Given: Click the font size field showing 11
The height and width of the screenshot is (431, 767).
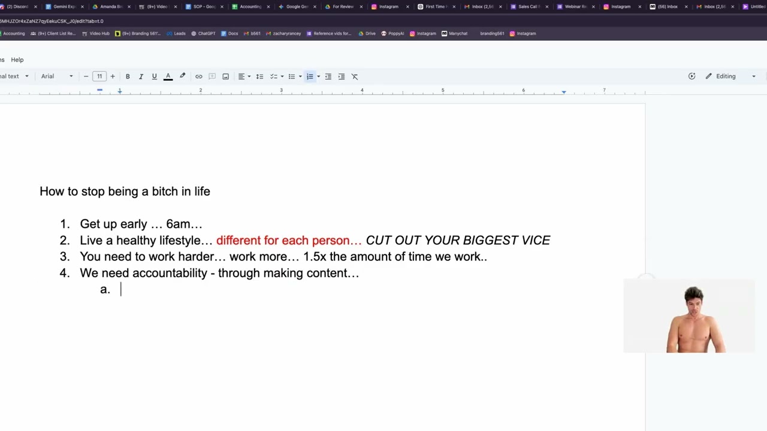Looking at the screenshot, I should (x=99, y=76).
